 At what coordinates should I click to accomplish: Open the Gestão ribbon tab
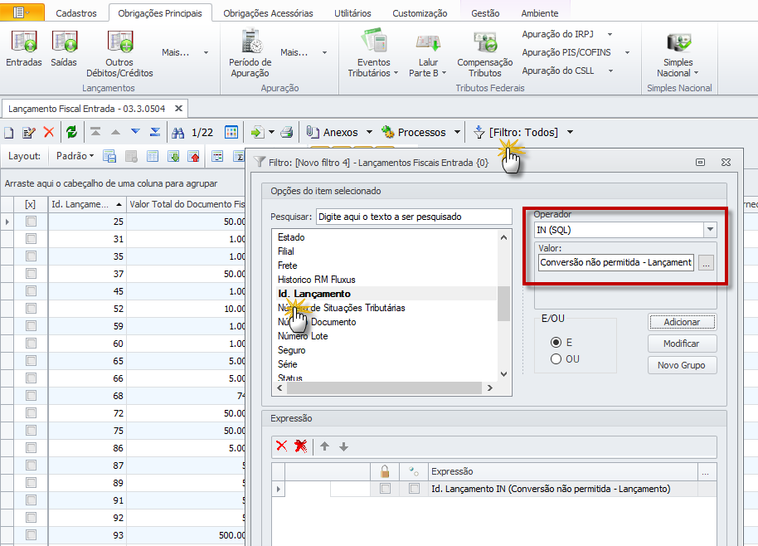pos(485,13)
